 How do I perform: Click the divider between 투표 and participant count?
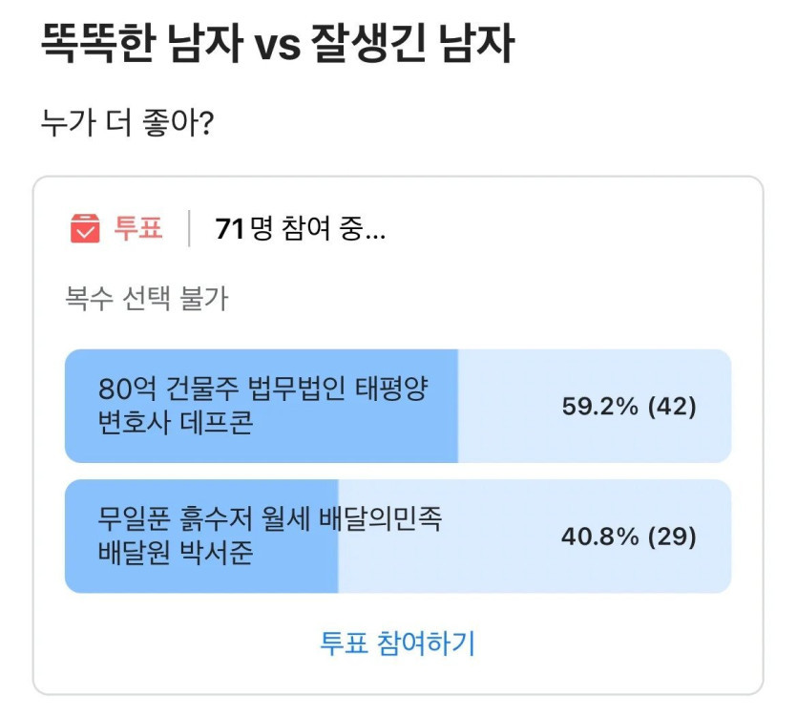[189, 229]
